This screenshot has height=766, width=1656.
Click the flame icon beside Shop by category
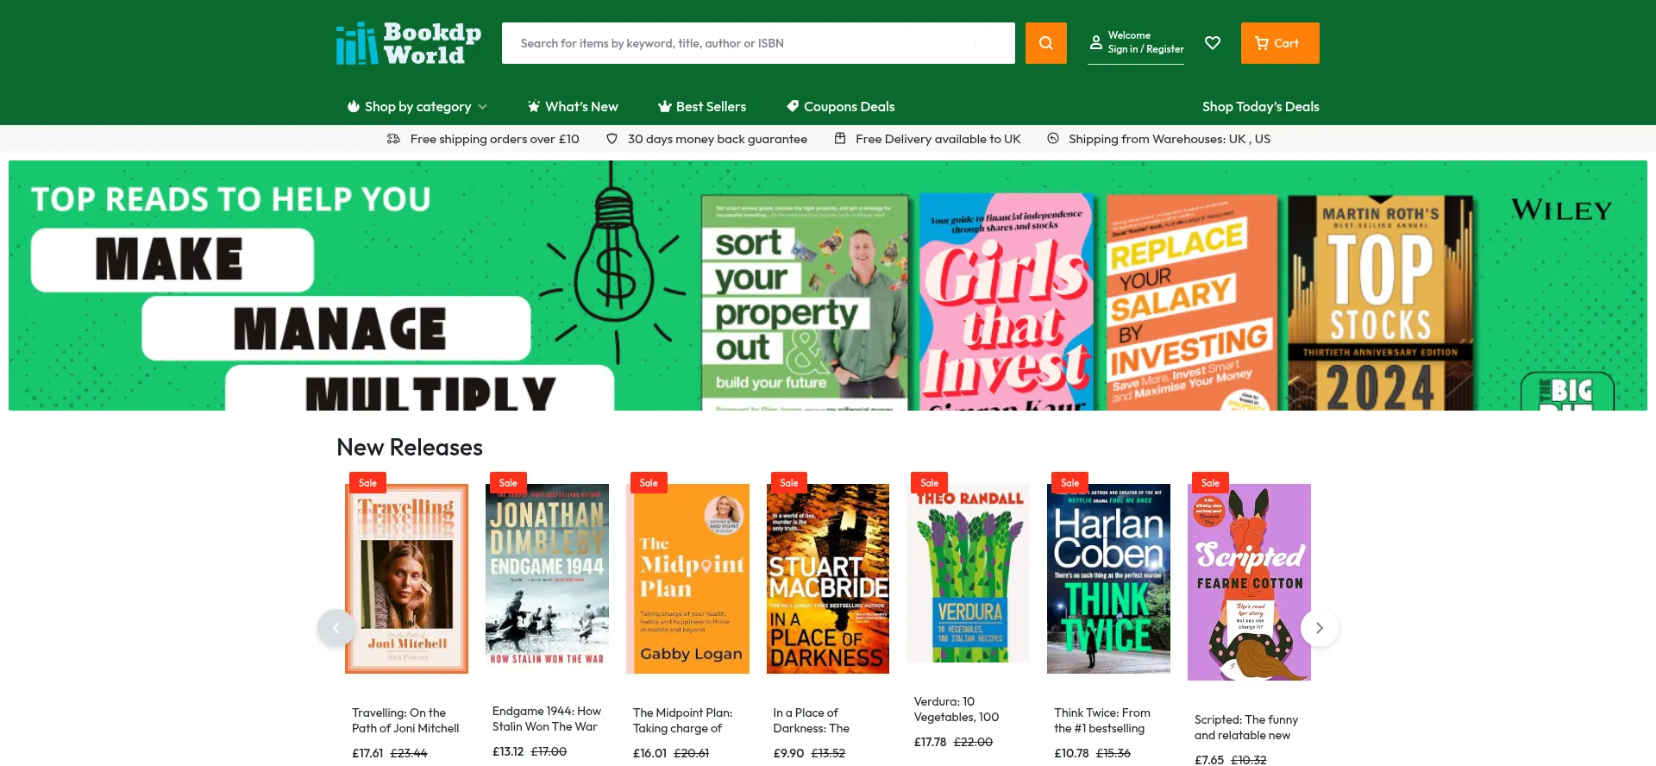click(x=354, y=106)
